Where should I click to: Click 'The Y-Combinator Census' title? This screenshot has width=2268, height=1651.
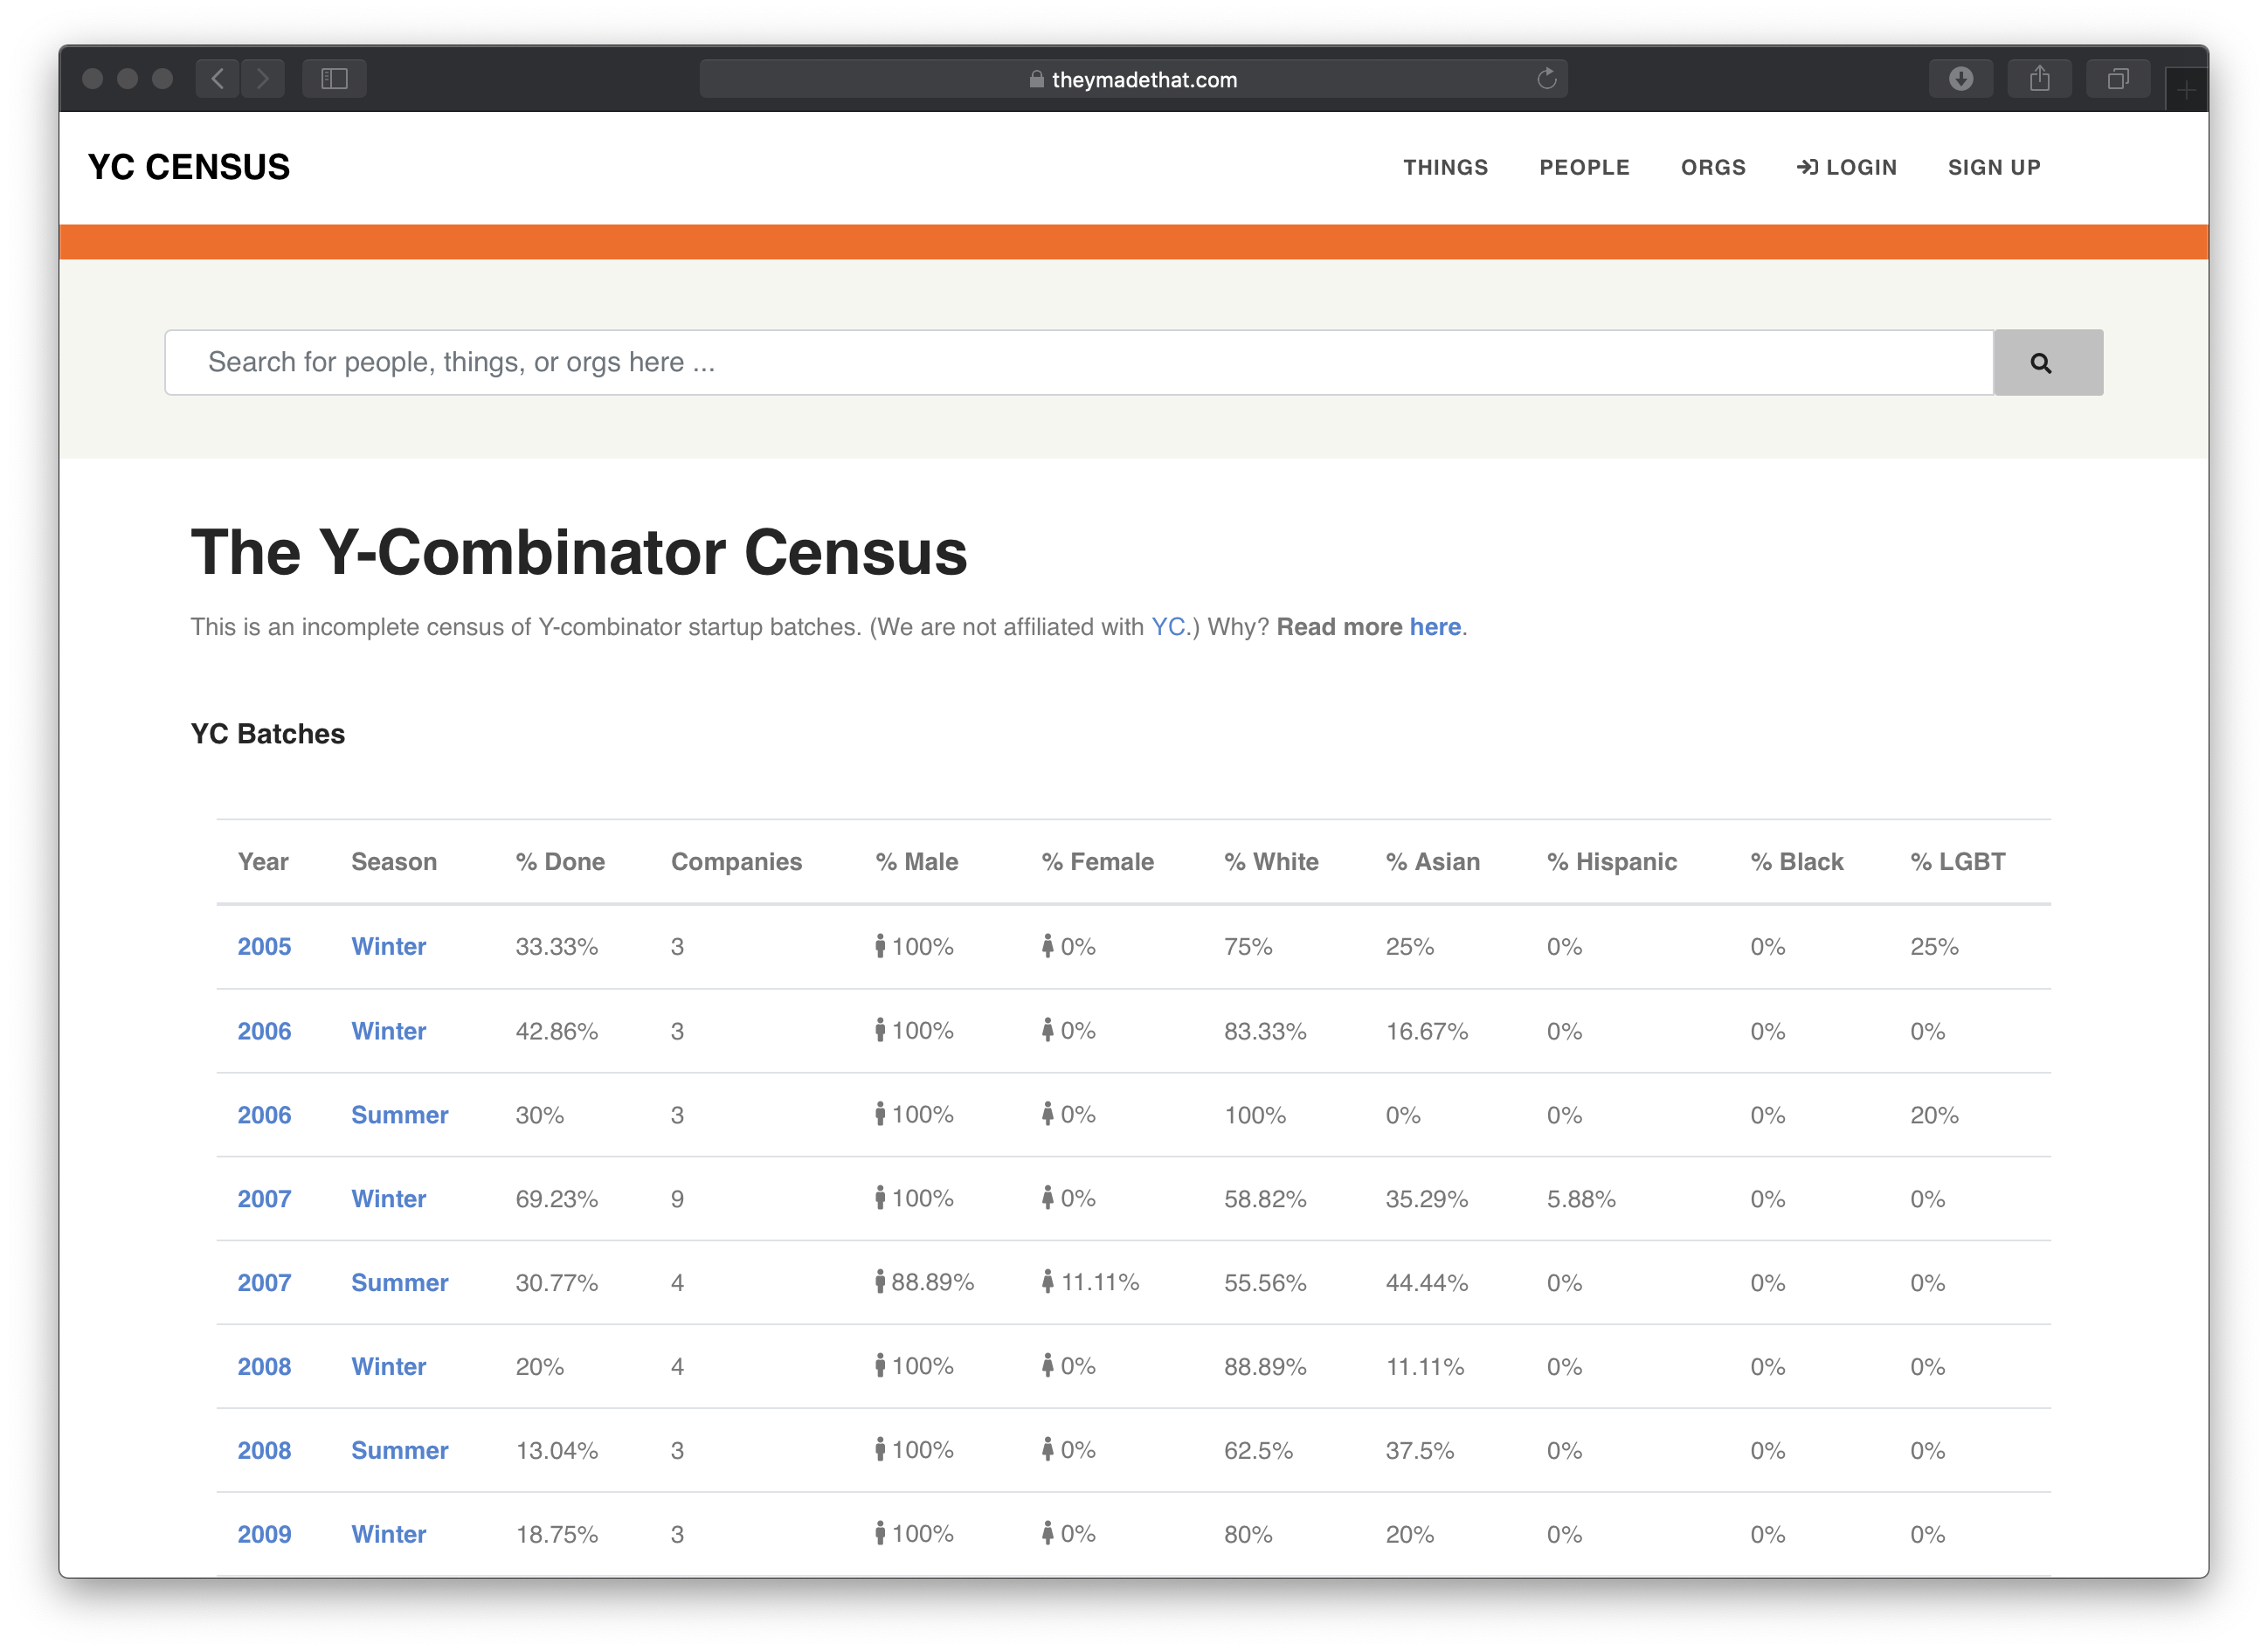tap(579, 552)
